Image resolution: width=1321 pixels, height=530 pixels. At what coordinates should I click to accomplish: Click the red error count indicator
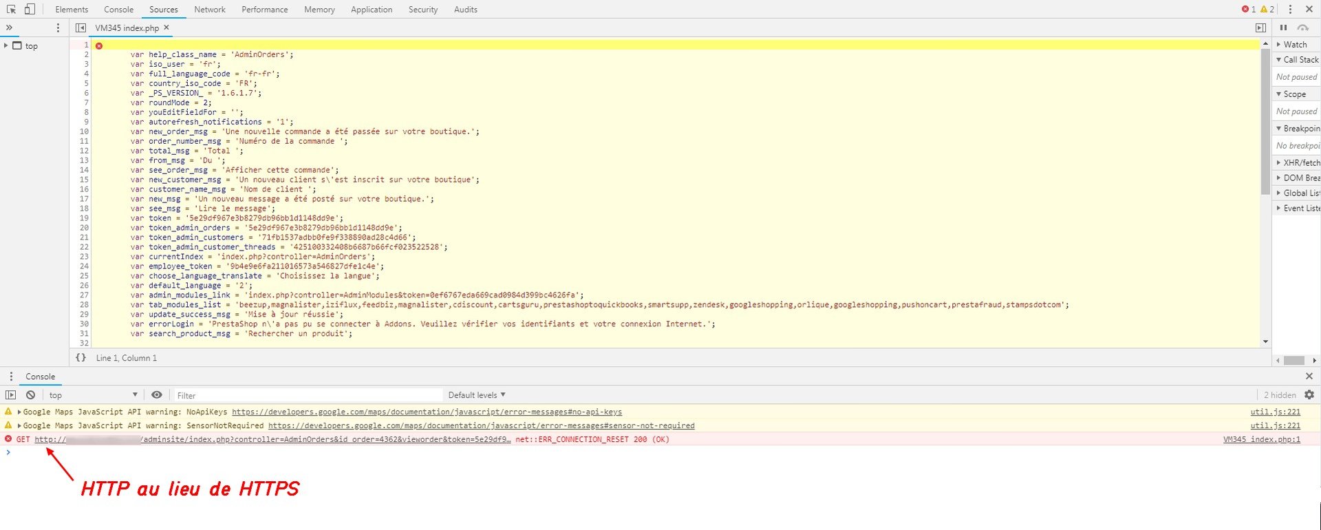point(1249,9)
